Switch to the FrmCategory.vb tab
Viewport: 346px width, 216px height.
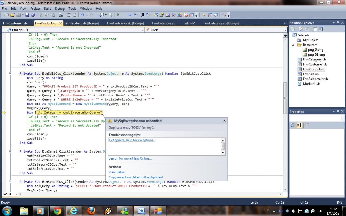pyautogui.click(x=164, y=23)
